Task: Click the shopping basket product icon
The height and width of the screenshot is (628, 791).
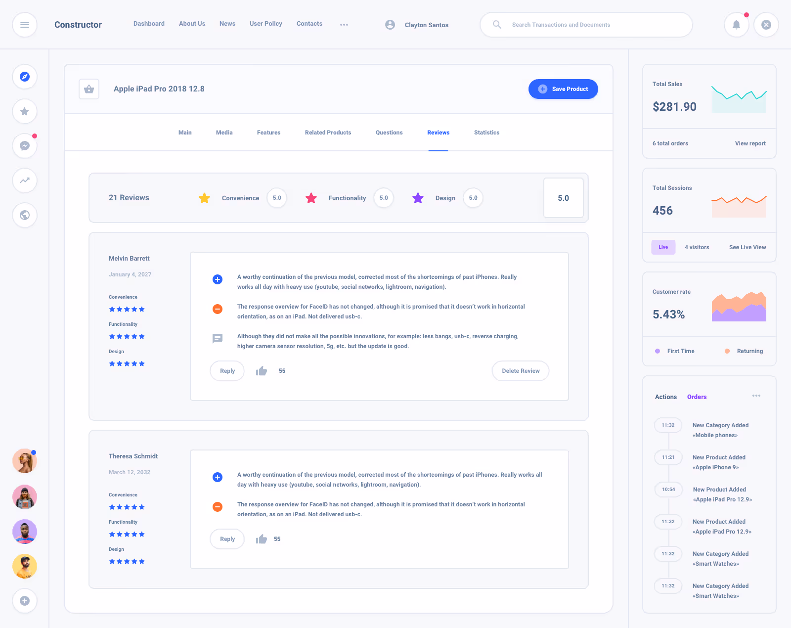Action: click(89, 89)
